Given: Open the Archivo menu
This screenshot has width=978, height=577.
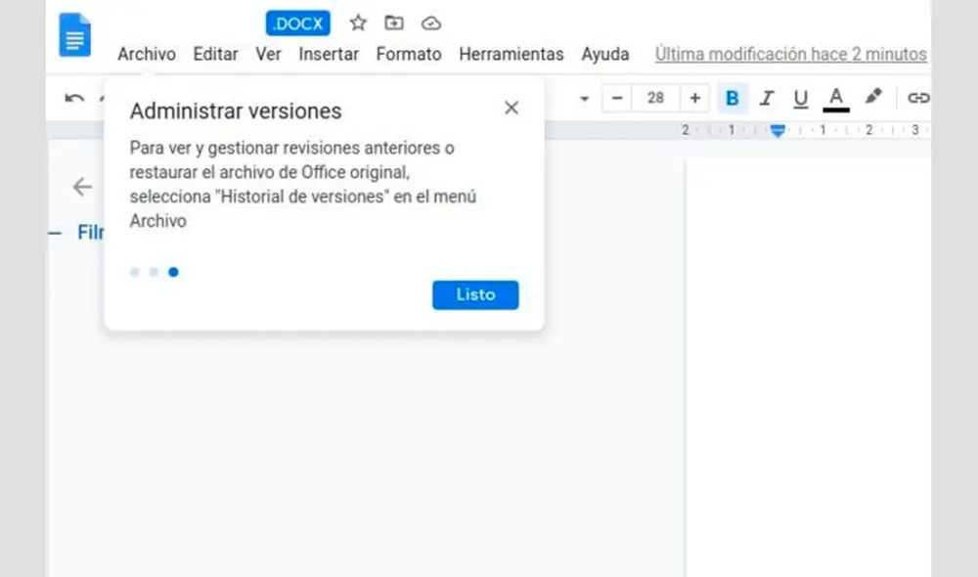Looking at the screenshot, I should [146, 54].
